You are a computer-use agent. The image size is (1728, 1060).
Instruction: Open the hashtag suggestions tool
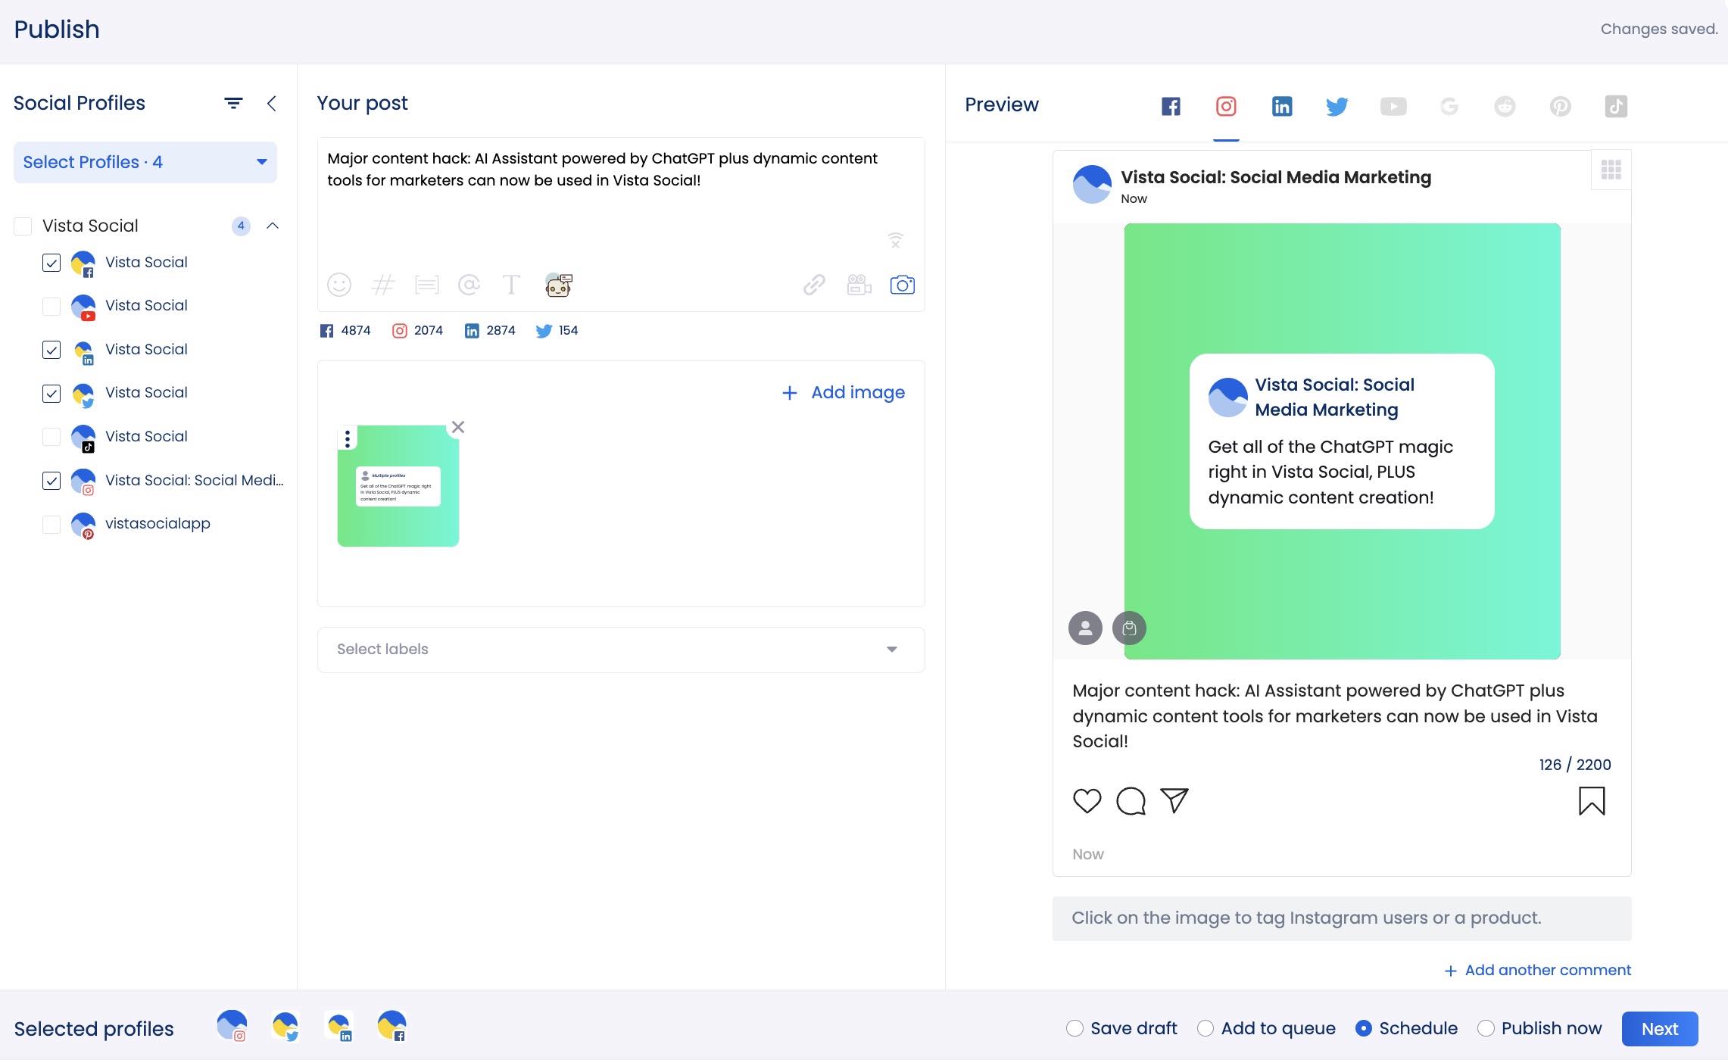[x=384, y=285]
